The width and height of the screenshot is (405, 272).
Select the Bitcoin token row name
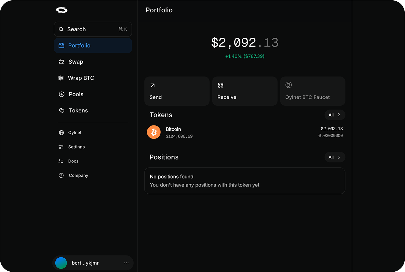[173, 129]
